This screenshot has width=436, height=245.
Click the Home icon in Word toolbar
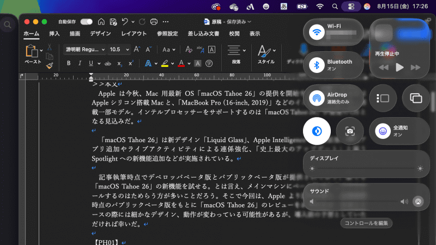pos(101,22)
